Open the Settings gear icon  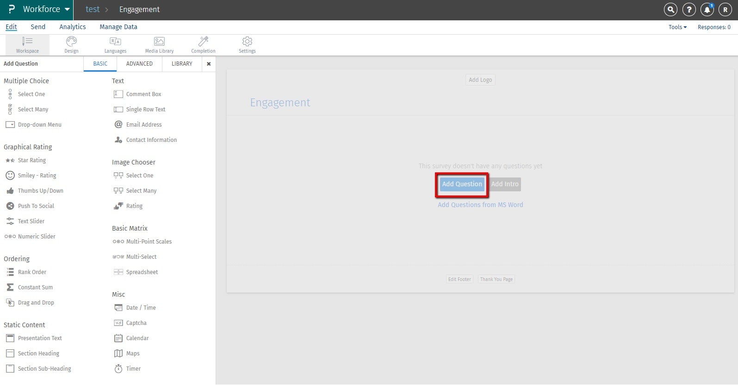pos(247,45)
